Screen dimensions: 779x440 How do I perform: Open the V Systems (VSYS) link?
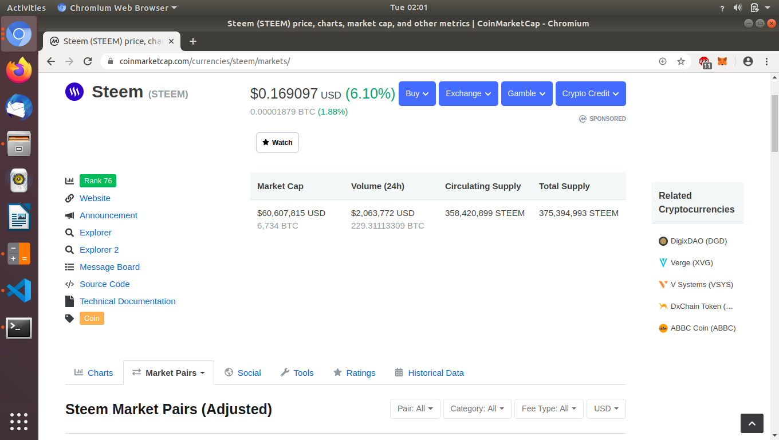pyautogui.click(x=702, y=285)
